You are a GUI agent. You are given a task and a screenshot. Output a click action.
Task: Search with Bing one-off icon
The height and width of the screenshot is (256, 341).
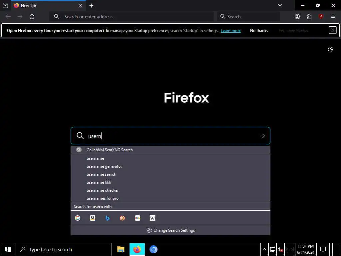[108, 218]
